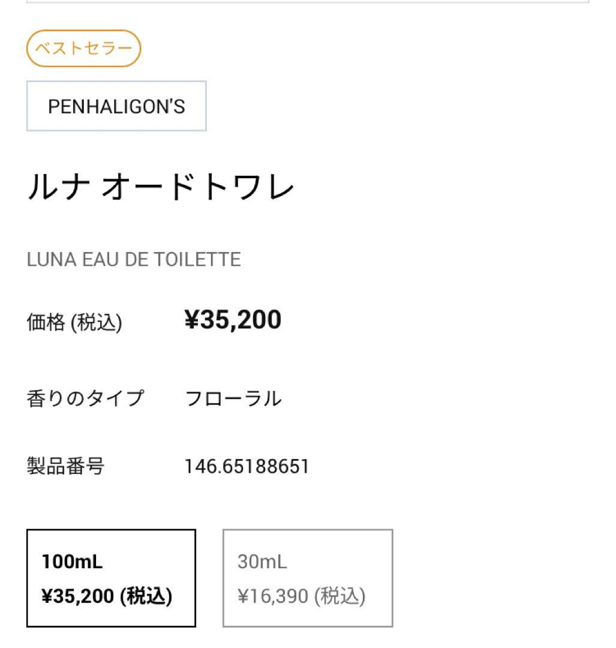
Task: Click オードトワレ in the product title
Action: [x=198, y=187]
